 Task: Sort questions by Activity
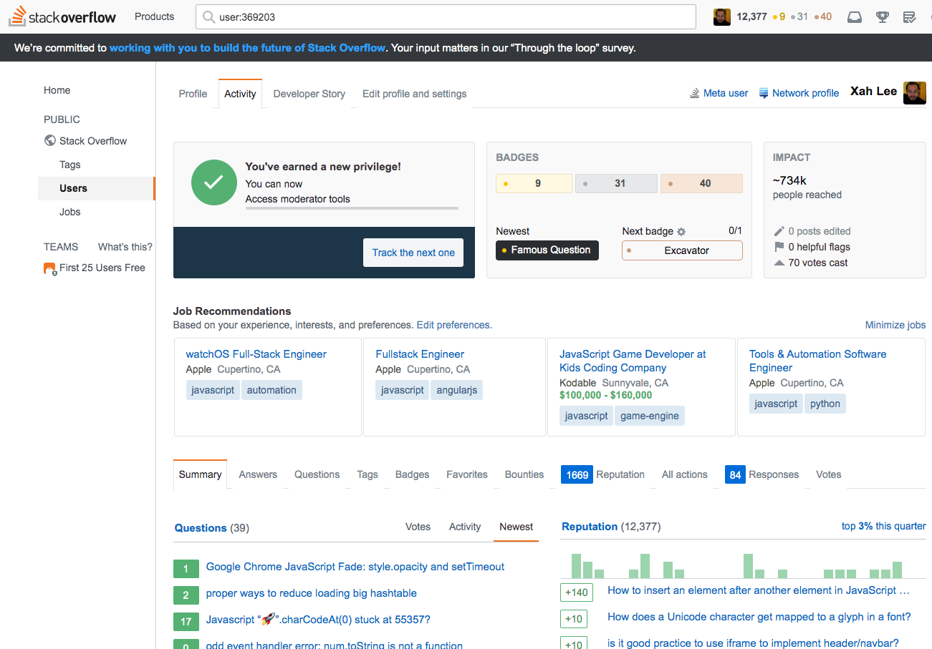[465, 527]
